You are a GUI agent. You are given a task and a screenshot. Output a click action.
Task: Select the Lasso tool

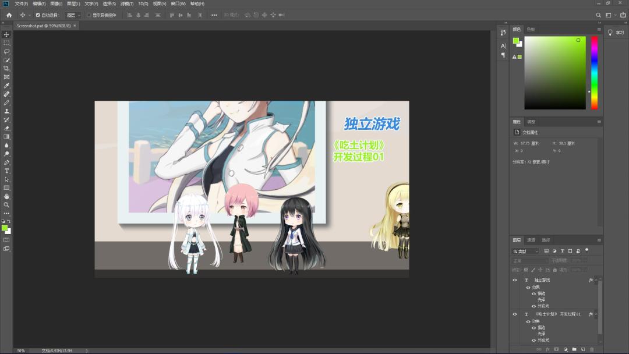click(6, 51)
